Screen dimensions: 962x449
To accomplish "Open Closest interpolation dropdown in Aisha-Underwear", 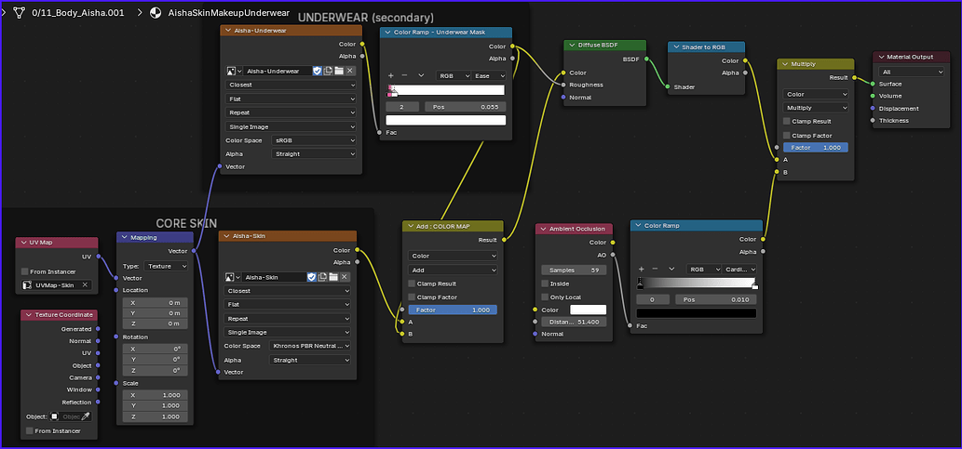I will [x=291, y=86].
